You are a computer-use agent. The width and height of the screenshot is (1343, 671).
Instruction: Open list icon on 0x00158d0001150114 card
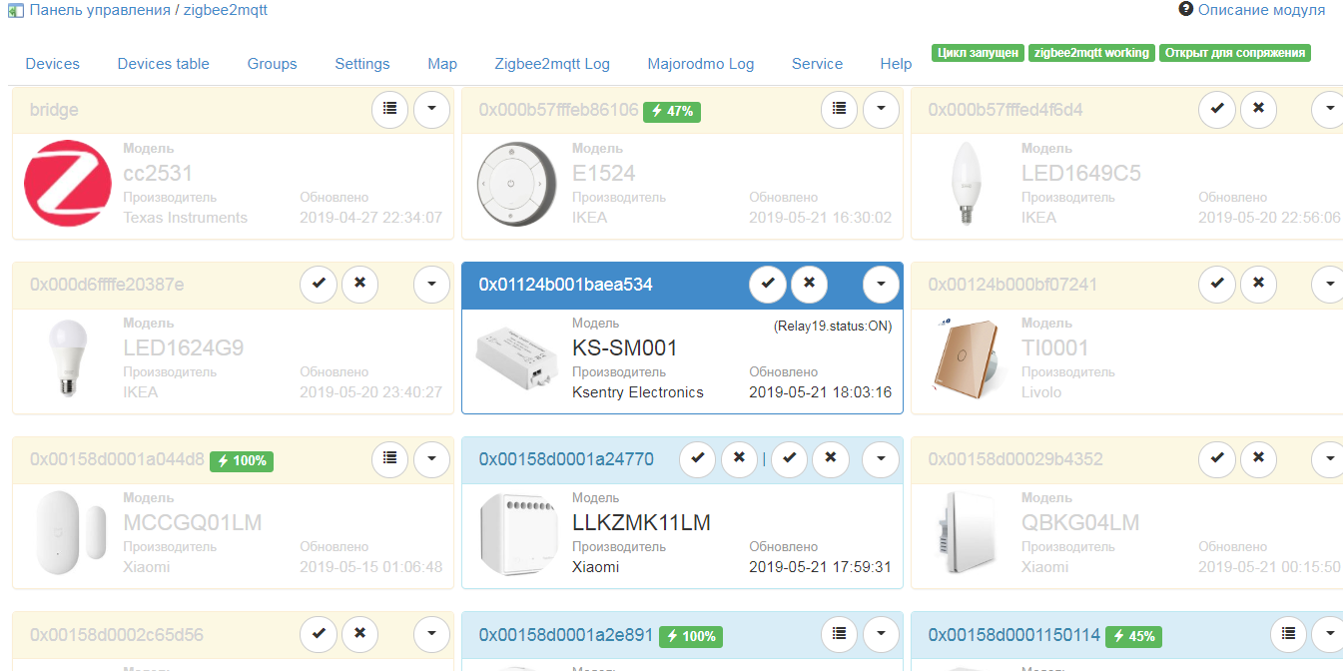click(1288, 633)
